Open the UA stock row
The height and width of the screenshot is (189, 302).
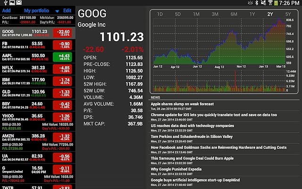coord(38,157)
